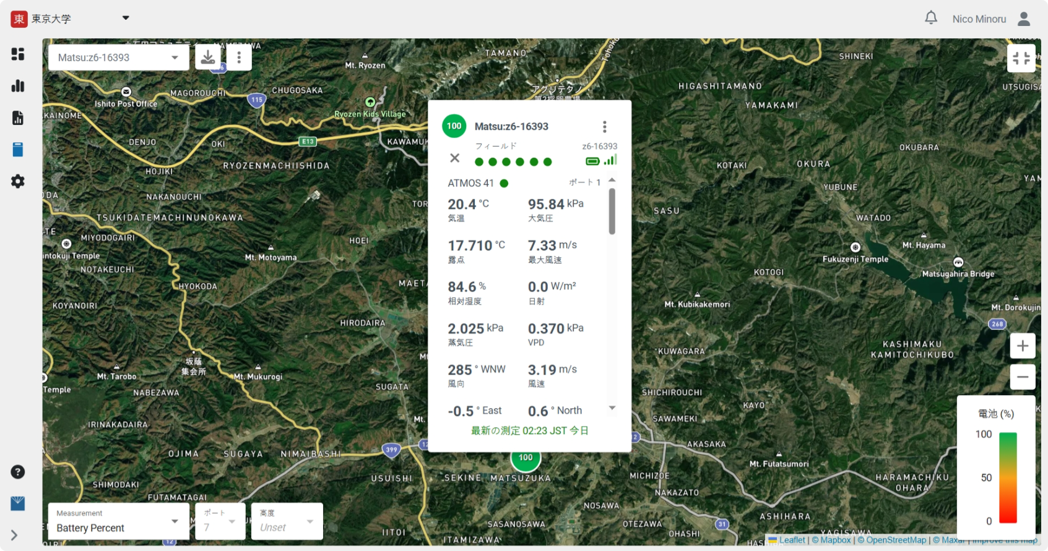Viewport: 1048px width, 551px height.
Task: Click the 0.370 kPa VPD value
Action: tap(555, 328)
